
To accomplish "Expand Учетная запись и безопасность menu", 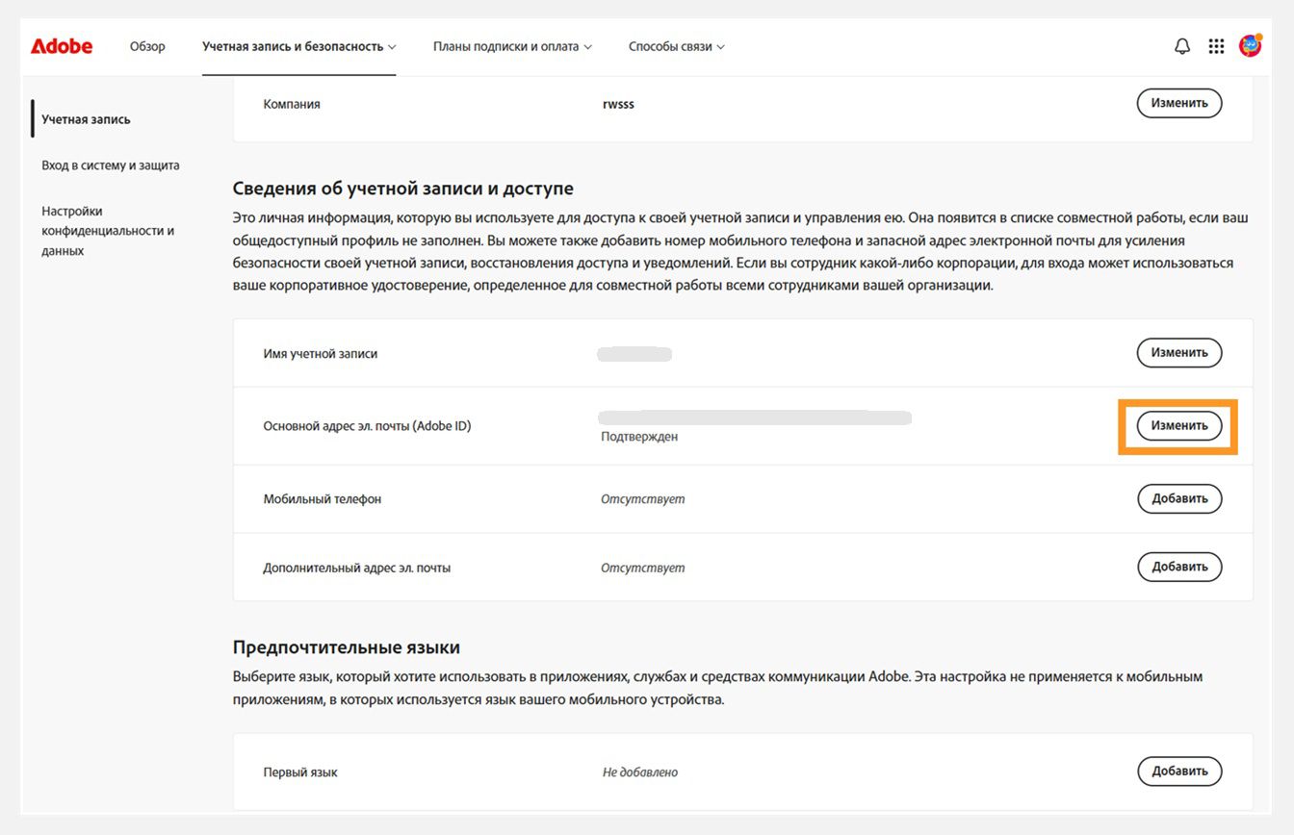I will coord(298,46).
